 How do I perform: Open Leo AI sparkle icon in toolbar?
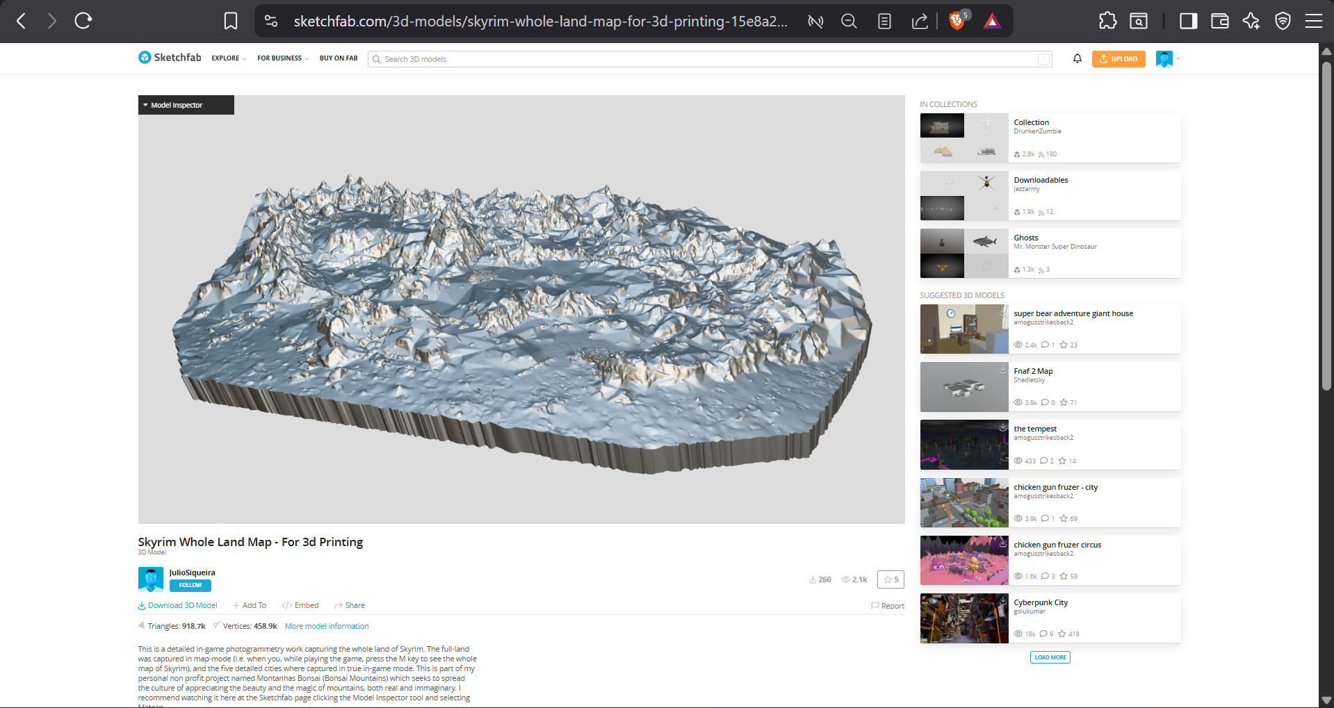(1251, 21)
